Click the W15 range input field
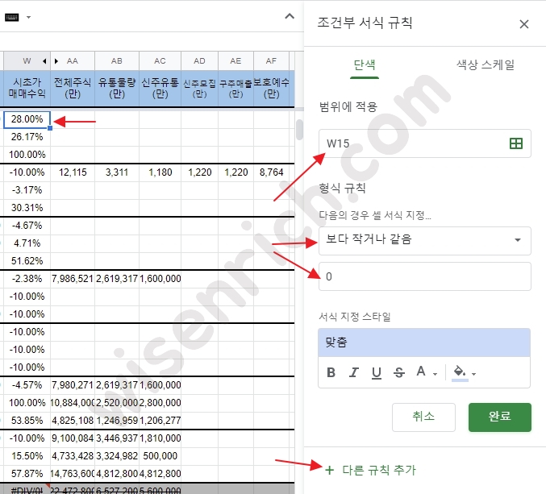 pyautogui.click(x=425, y=143)
